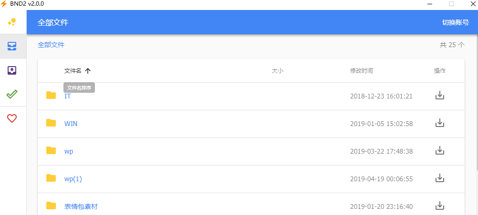Open the IT folder link
This screenshot has width=478, height=215.
tap(67, 96)
